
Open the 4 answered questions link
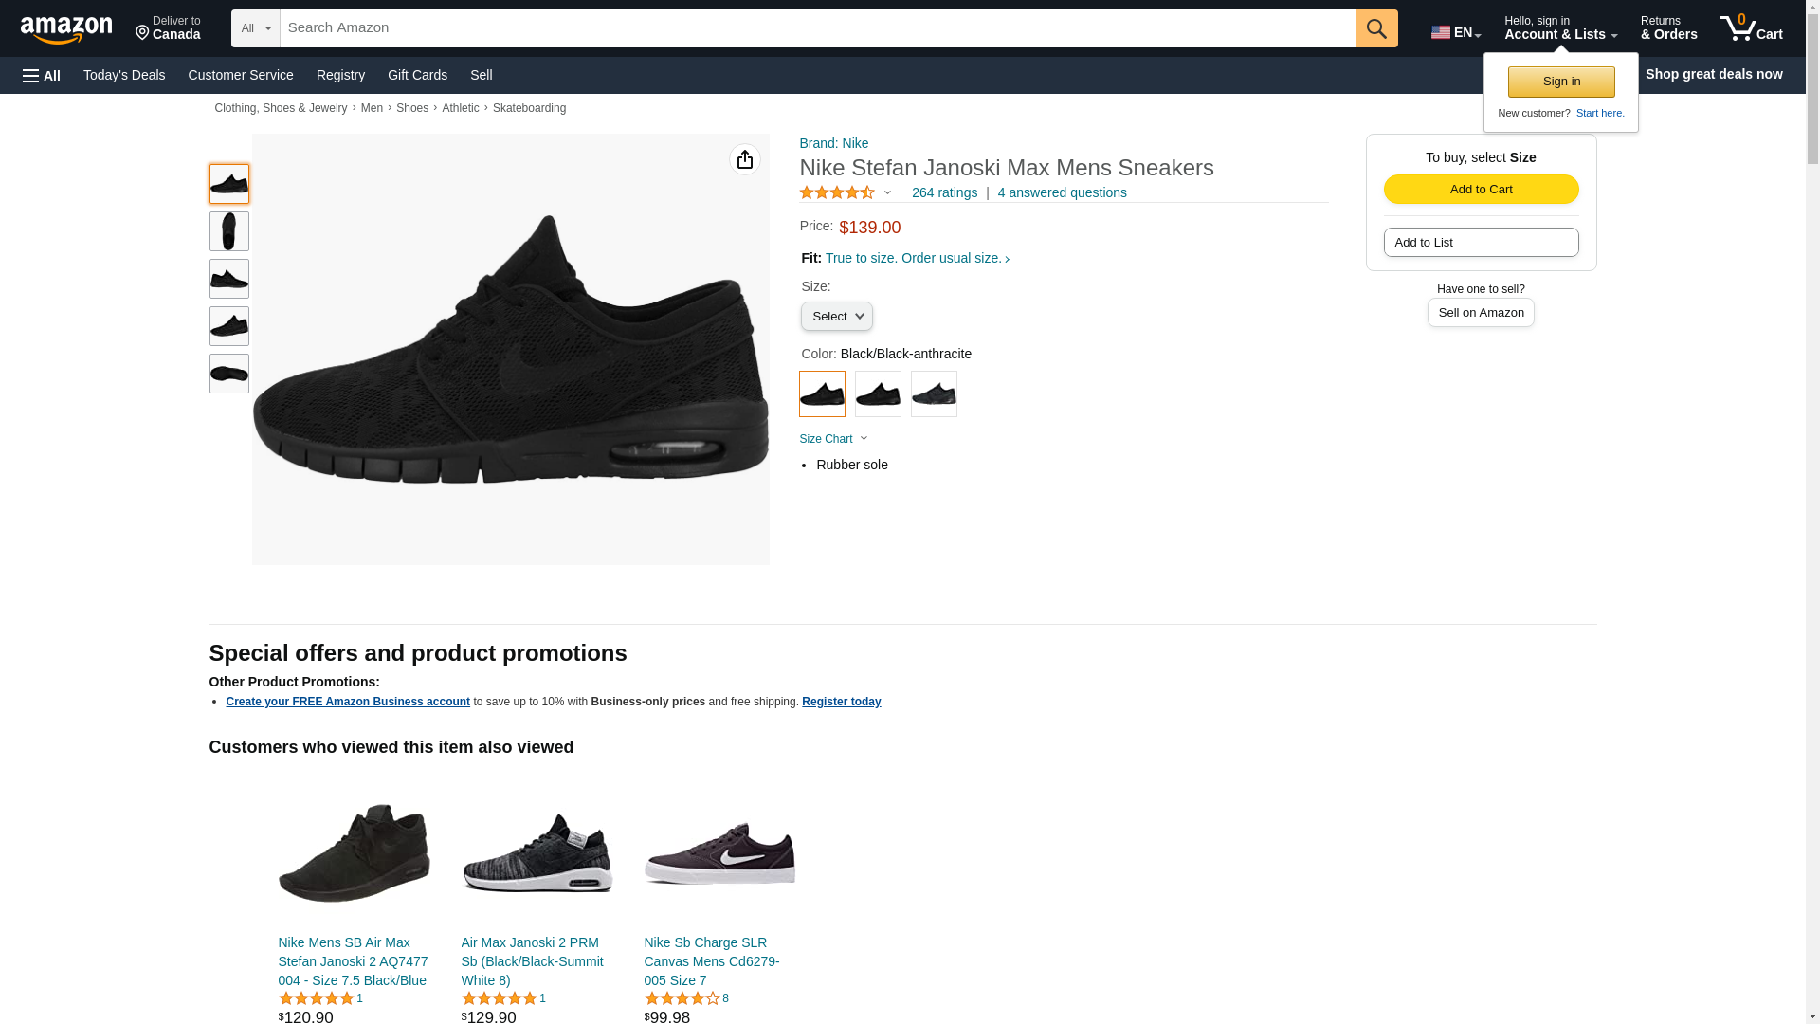(1062, 192)
